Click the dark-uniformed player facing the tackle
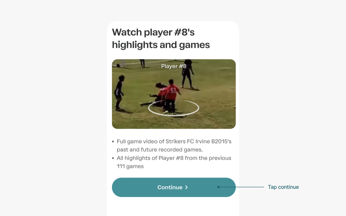The height and width of the screenshot is (216, 346). 119,92
